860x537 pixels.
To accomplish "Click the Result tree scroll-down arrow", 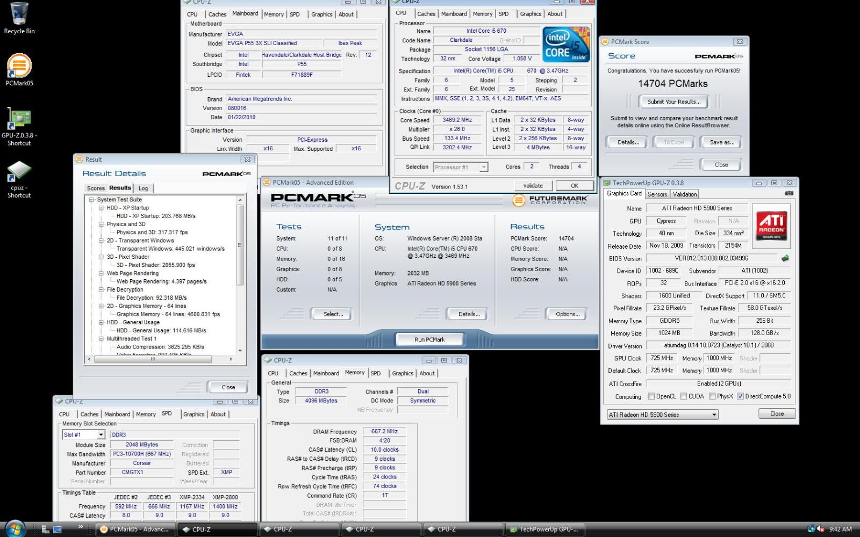I will 240,351.
